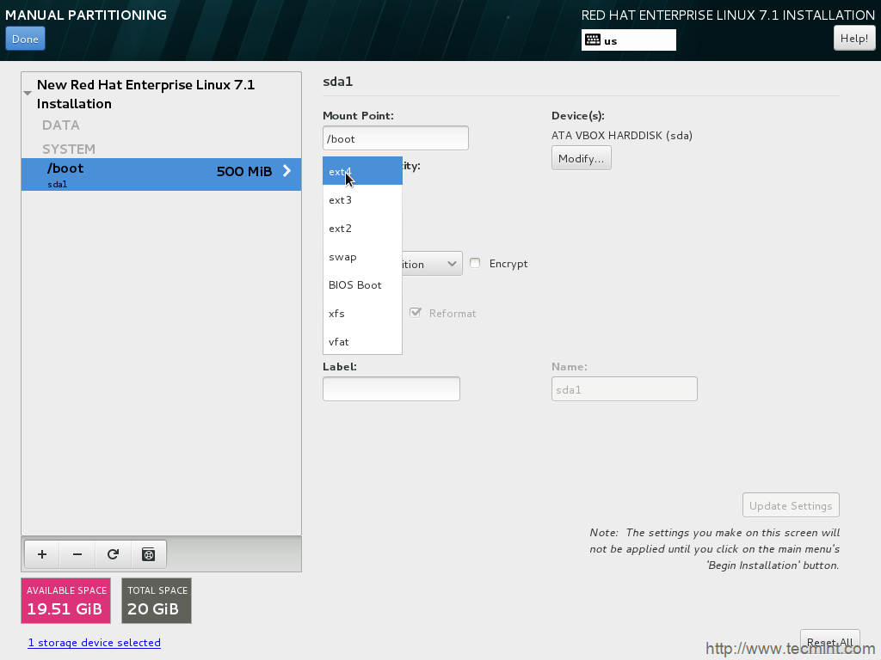Click the remove mount point minus icon

pyautogui.click(x=77, y=554)
